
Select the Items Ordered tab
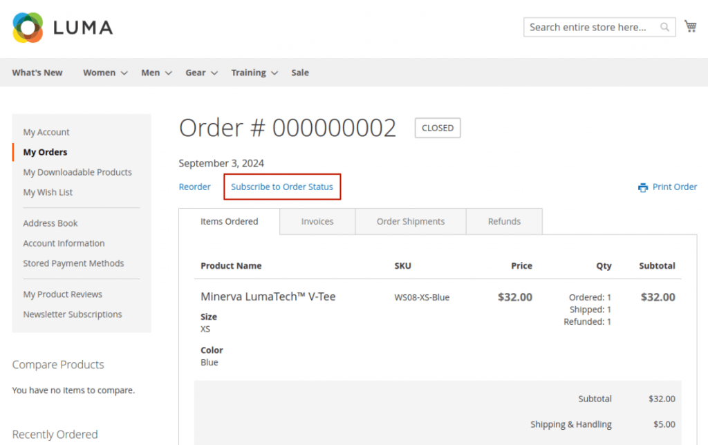[229, 221]
